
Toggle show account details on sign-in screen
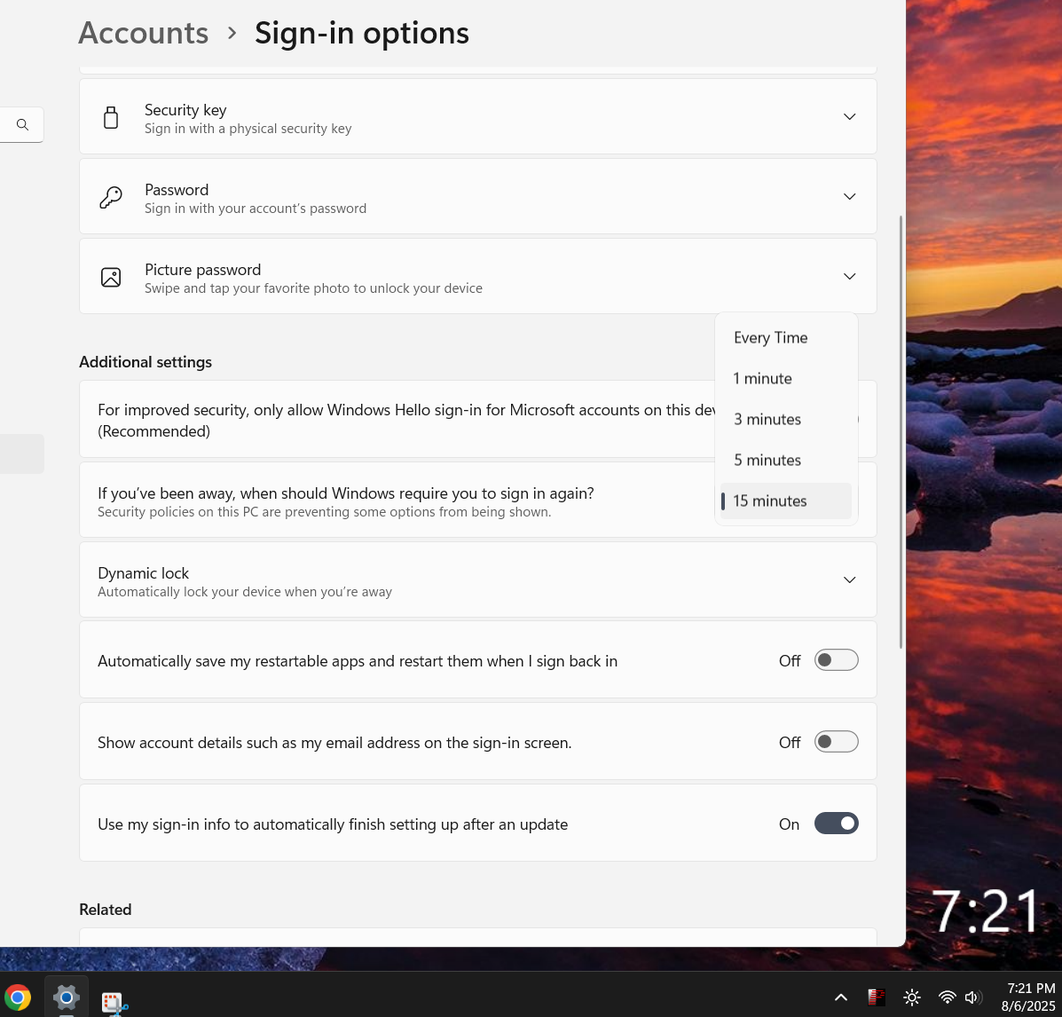(x=836, y=742)
